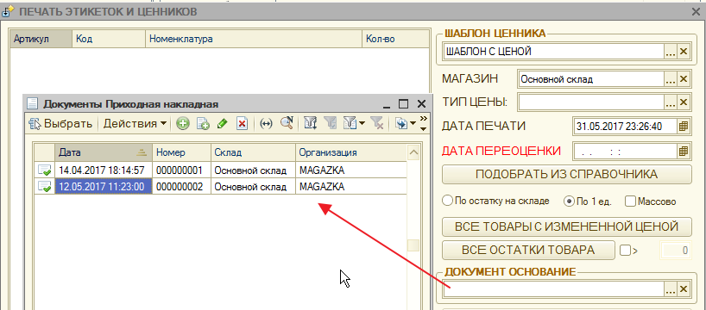Select the row dated 14.04.2017 18:14:57

(x=221, y=170)
